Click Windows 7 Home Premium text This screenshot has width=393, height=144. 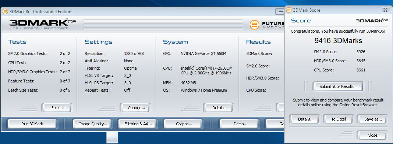(204, 90)
